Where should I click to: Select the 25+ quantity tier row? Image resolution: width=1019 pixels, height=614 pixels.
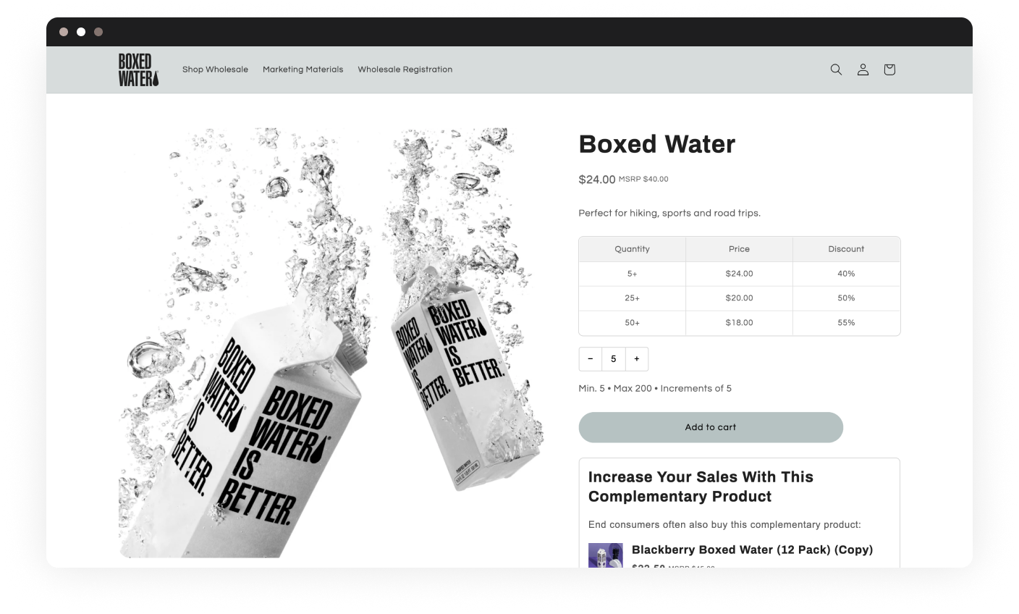pos(740,298)
